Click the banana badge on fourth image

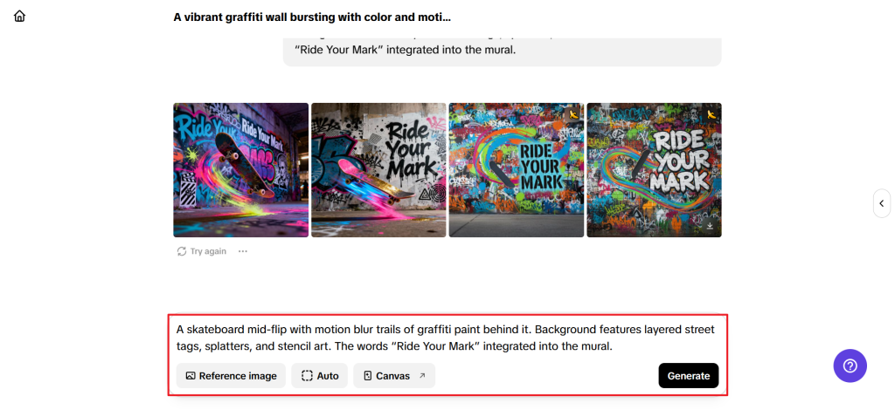[x=711, y=114]
